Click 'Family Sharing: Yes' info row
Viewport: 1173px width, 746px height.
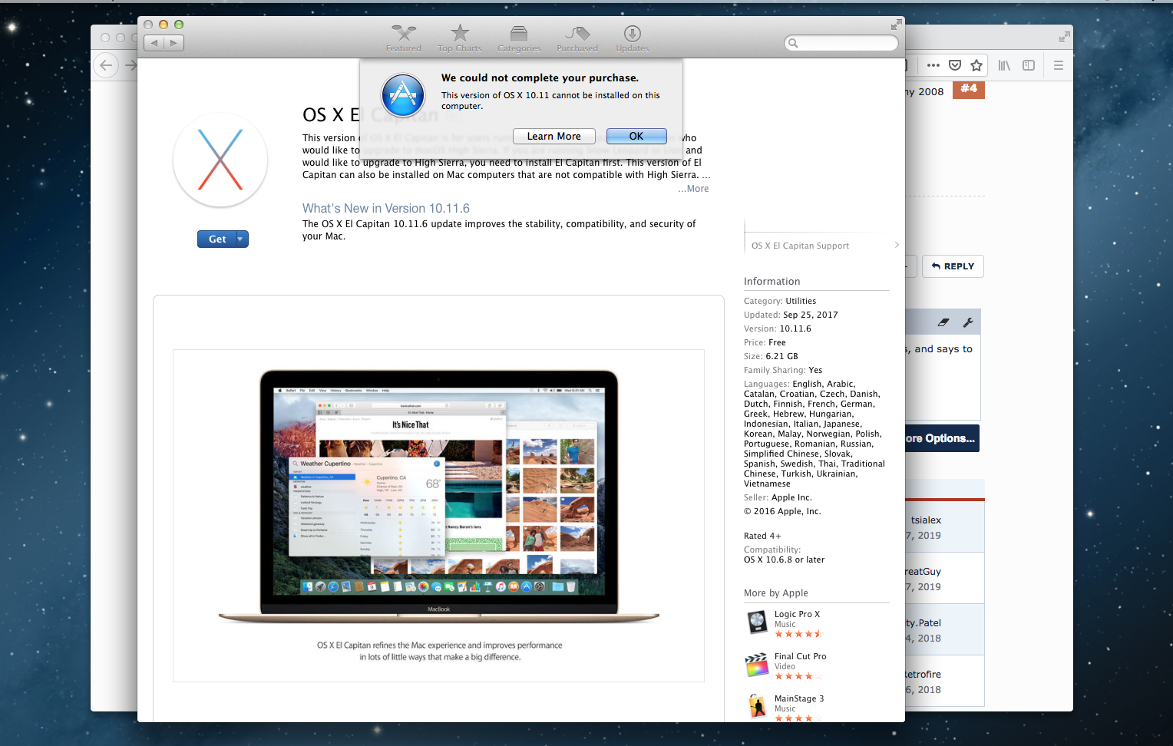[783, 370]
